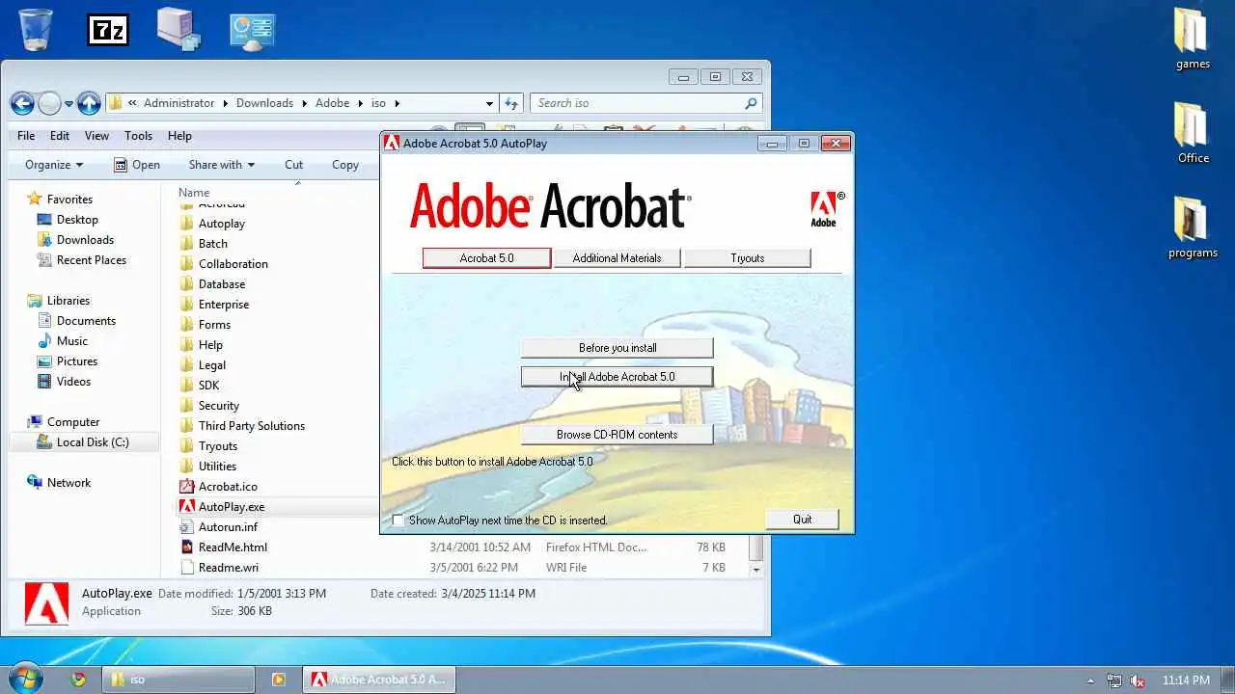
Task: Launch Chrome from the taskbar
Action: pos(79,680)
